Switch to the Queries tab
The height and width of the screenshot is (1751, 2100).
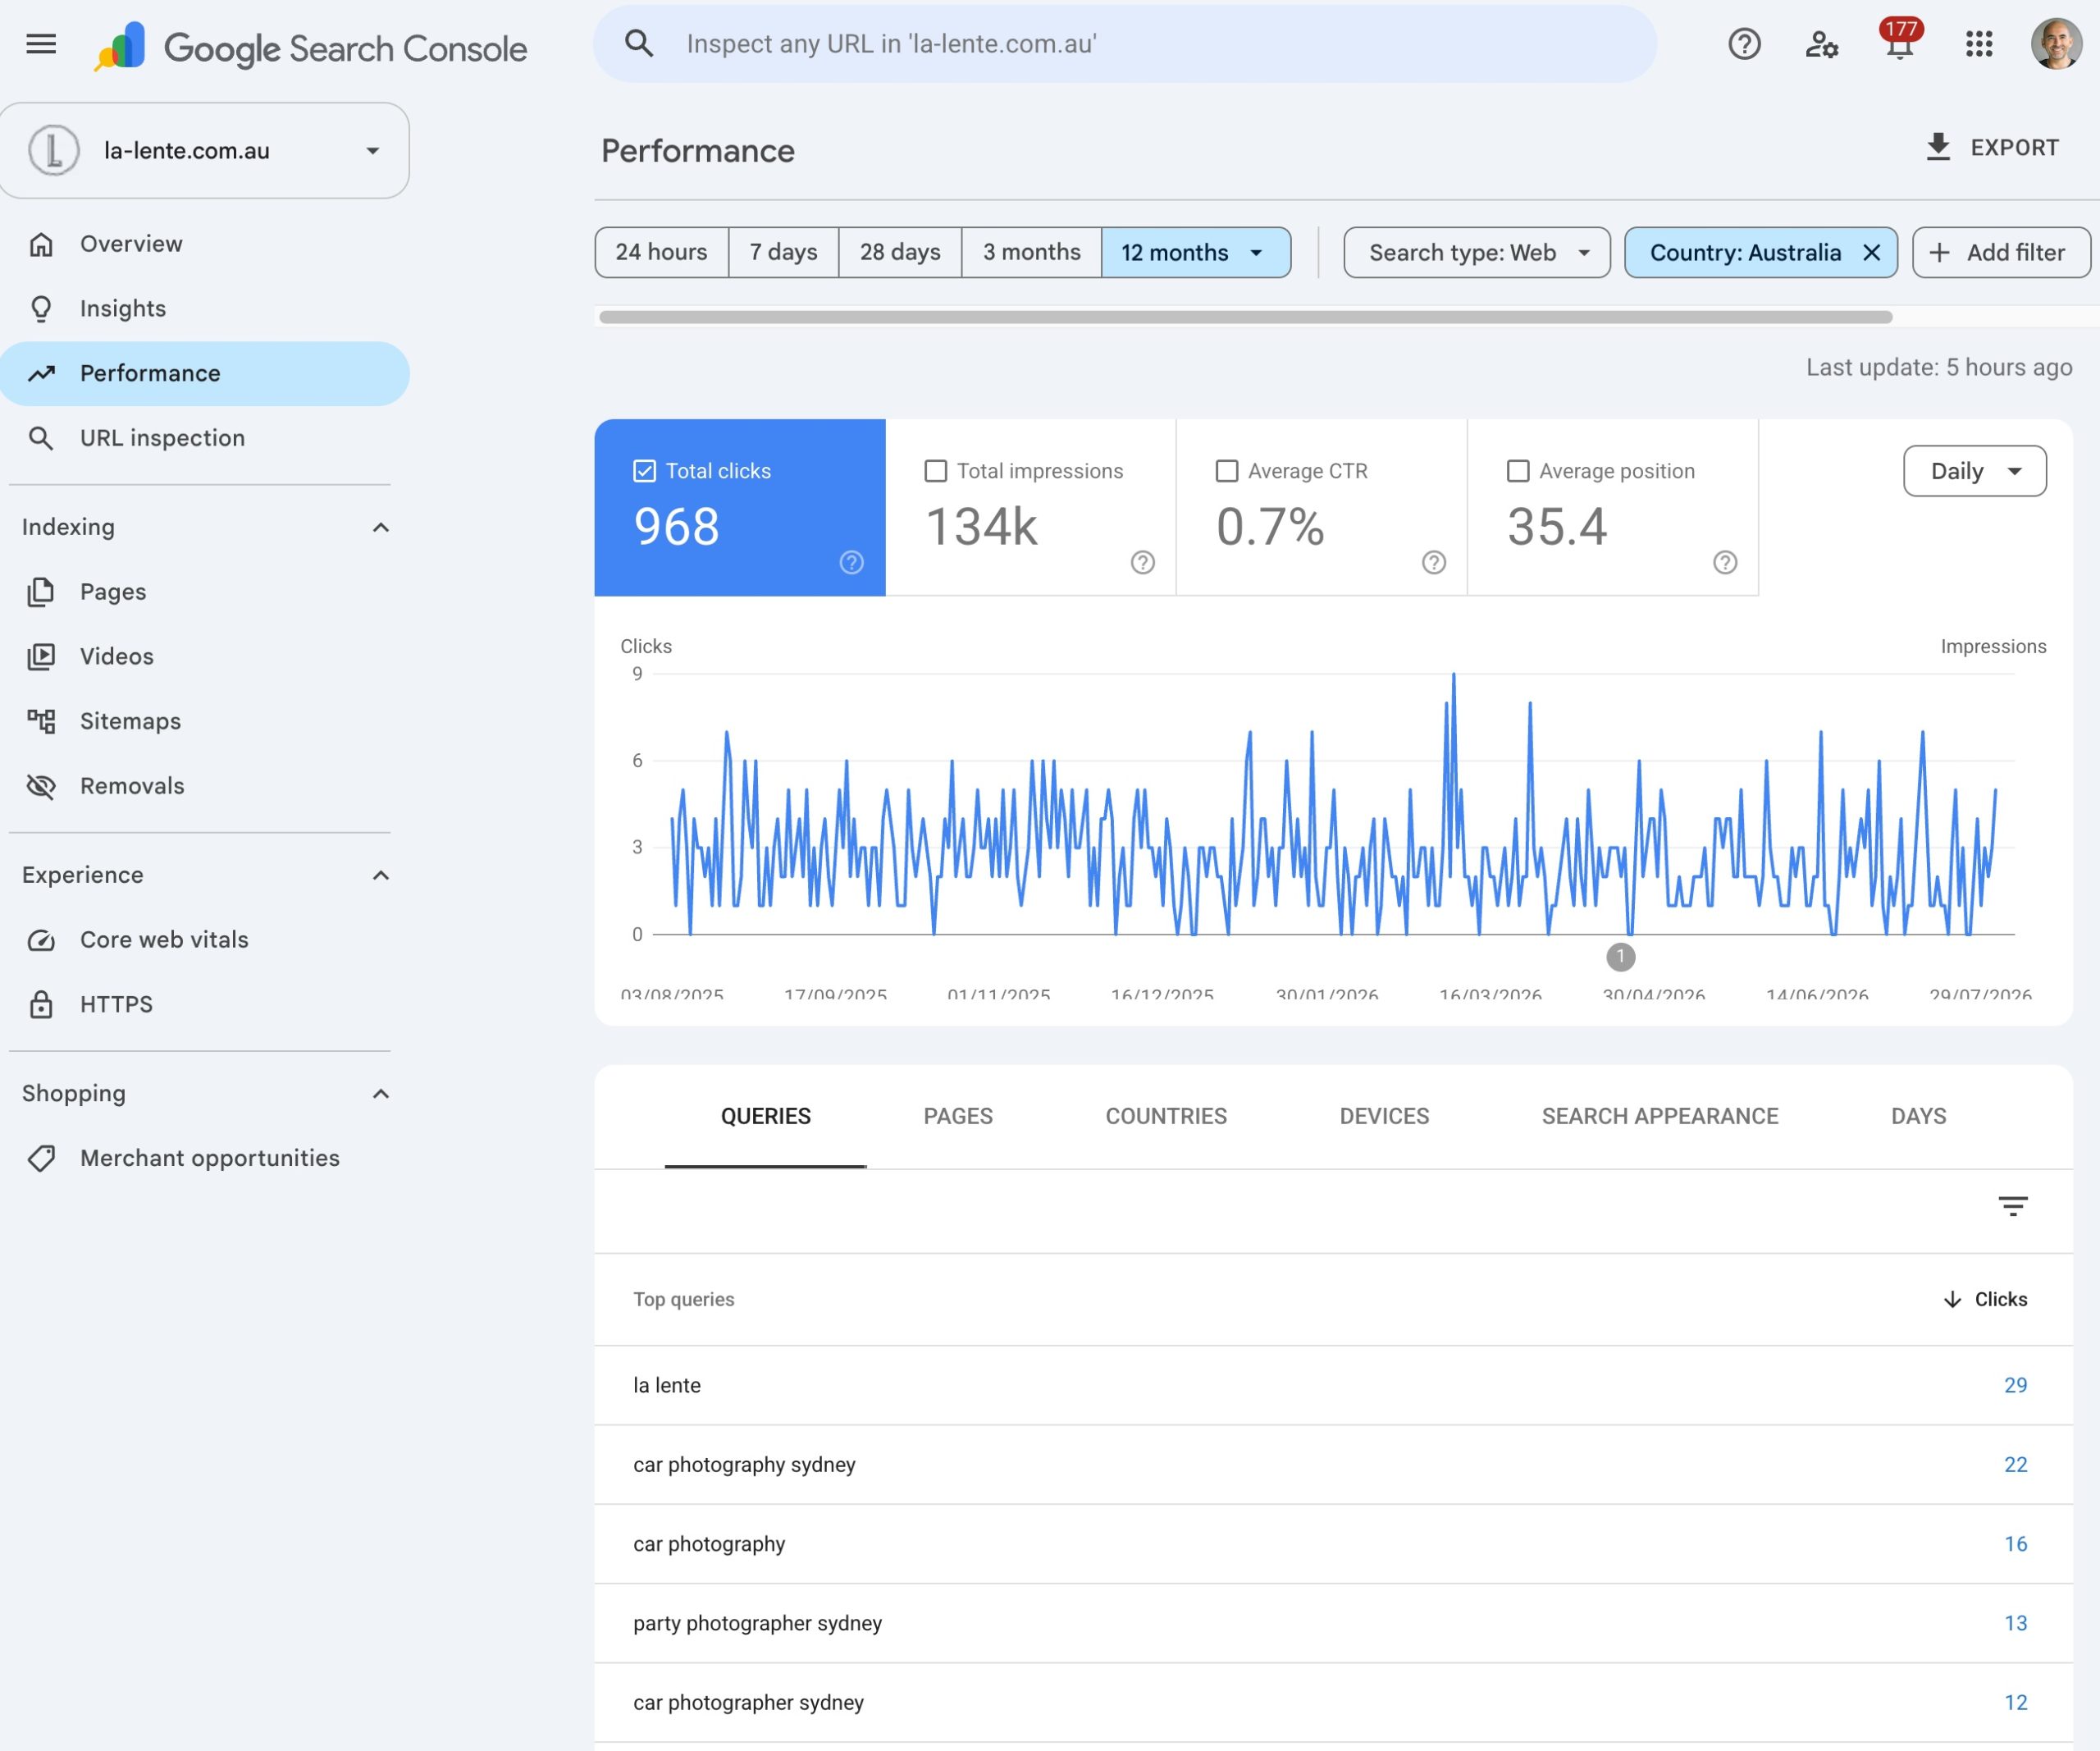(x=765, y=1116)
